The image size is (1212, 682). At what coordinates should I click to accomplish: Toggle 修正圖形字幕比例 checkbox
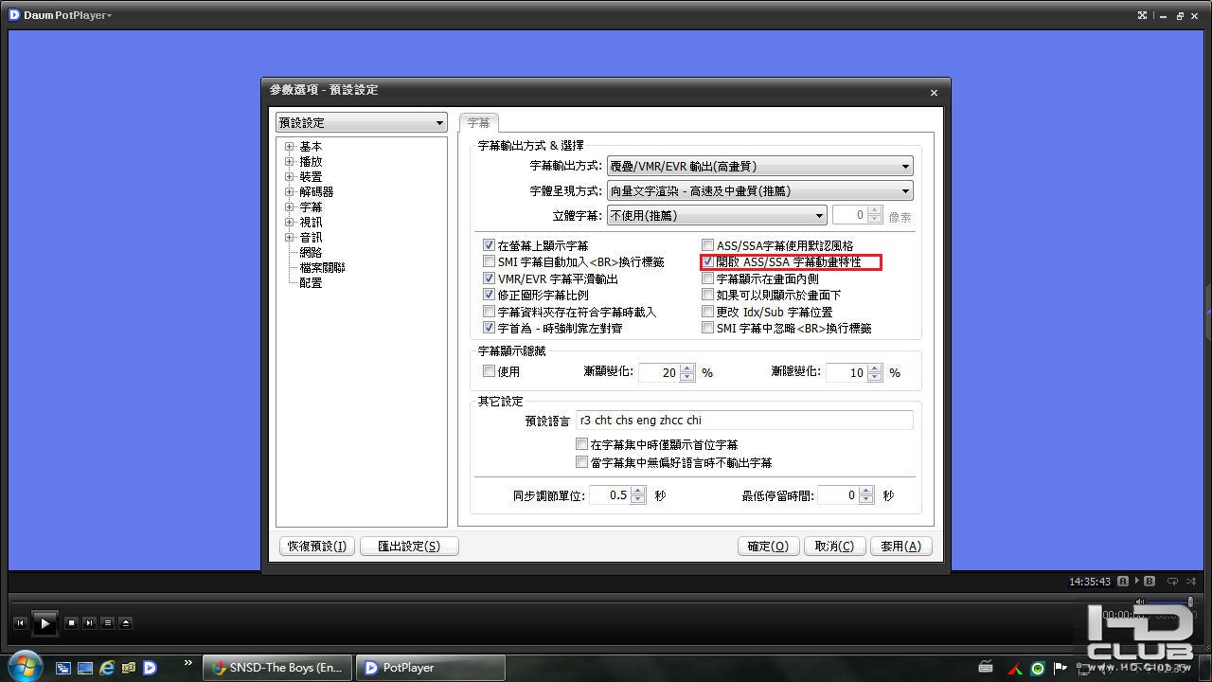point(489,295)
